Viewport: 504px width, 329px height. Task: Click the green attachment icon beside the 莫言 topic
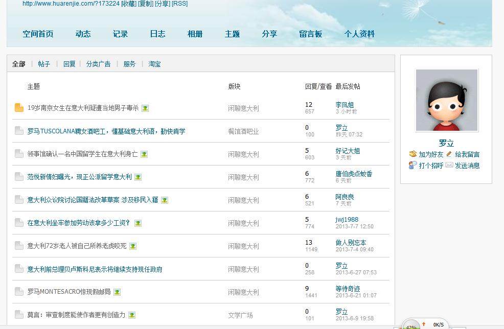click(131, 315)
